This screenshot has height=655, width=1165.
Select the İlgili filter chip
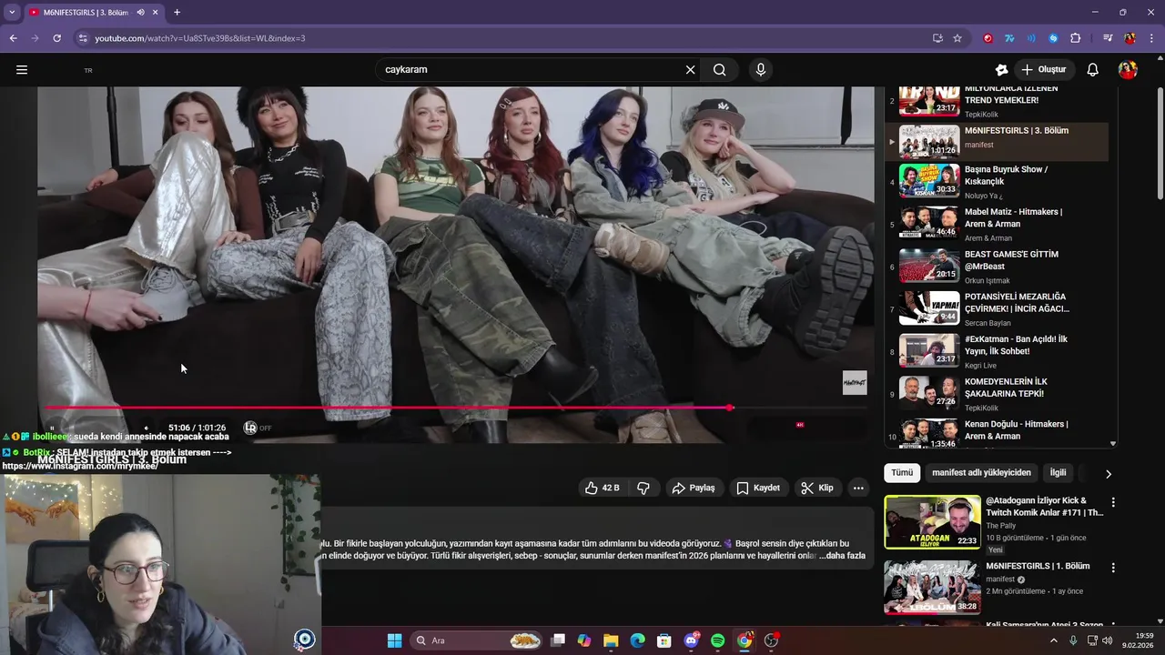pyautogui.click(x=1058, y=473)
